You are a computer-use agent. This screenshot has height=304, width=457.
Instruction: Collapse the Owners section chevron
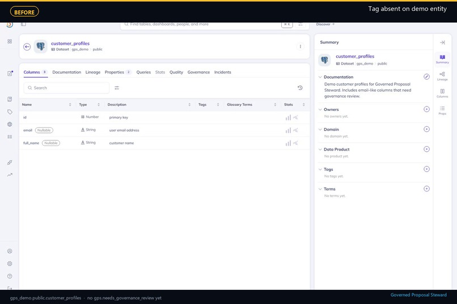click(x=320, y=110)
